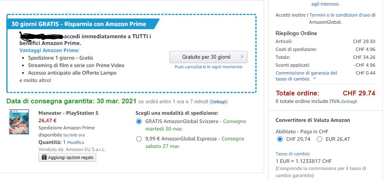Click the arrow on Gratuito per 30 giorni

tap(242, 57)
